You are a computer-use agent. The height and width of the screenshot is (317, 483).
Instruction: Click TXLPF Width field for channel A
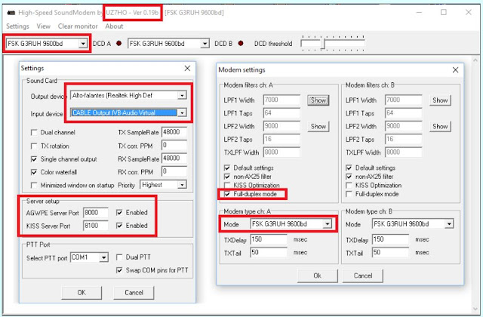click(281, 152)
